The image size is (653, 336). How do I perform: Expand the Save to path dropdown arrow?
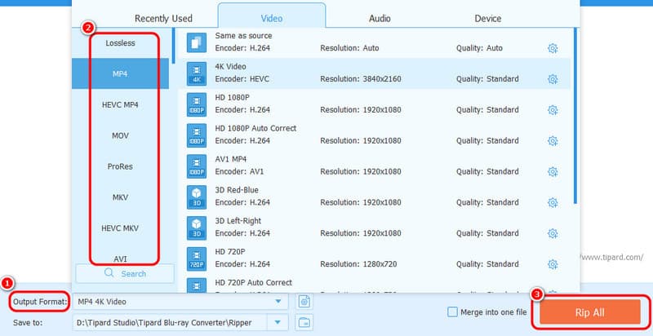(278, 322)
